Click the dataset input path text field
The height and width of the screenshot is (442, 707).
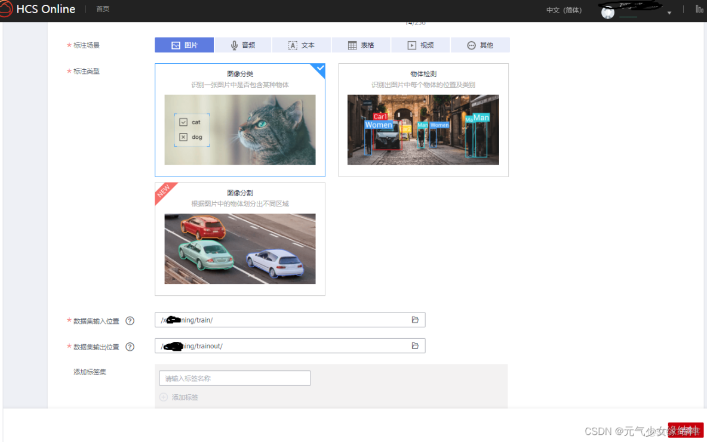(x=281, y=320)
